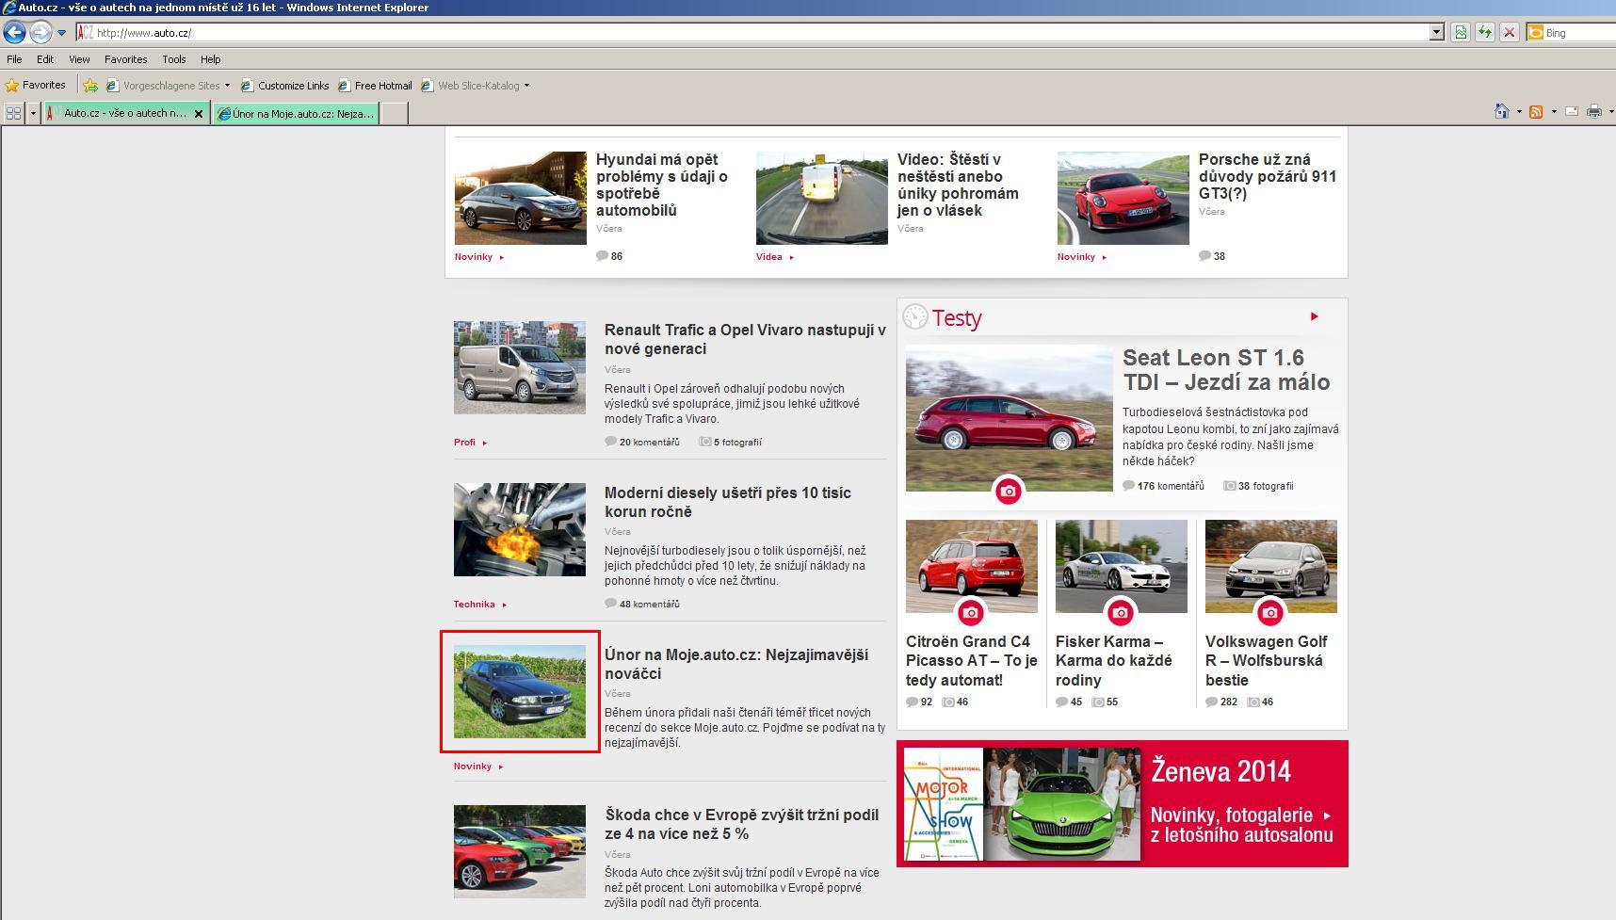1616x920 pixels.
Task: Click into the Bing search box
Action: [x=1578, y=33]
